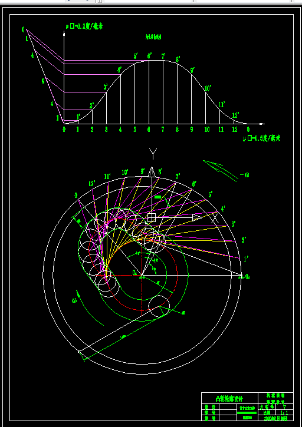Click tick number 7 on the graph's horizontal axis
This screenshot has width=302, height=427.
pyautogui.click(x=163, y=130)
